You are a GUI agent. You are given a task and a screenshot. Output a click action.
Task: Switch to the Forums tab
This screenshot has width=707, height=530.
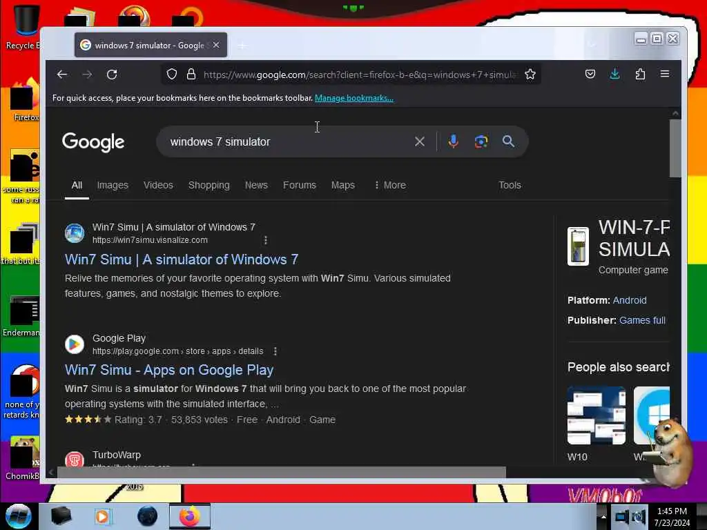[300, 185]
